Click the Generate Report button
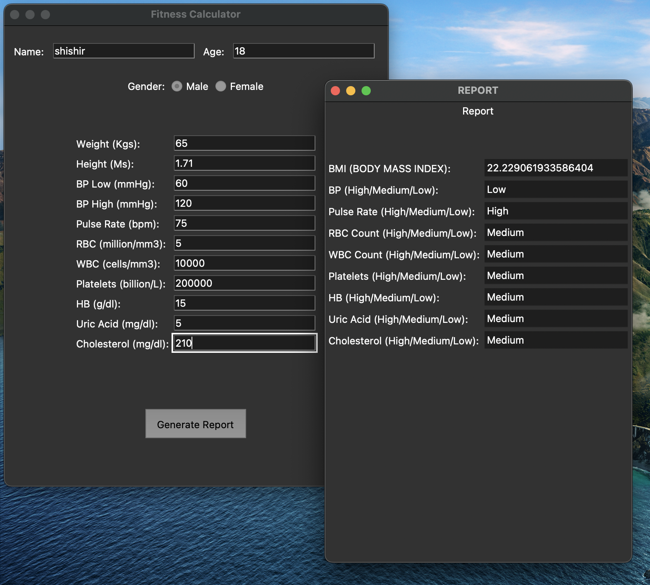Screen dimensions: 650x585 pyautogui.click(x=196, y=424)
